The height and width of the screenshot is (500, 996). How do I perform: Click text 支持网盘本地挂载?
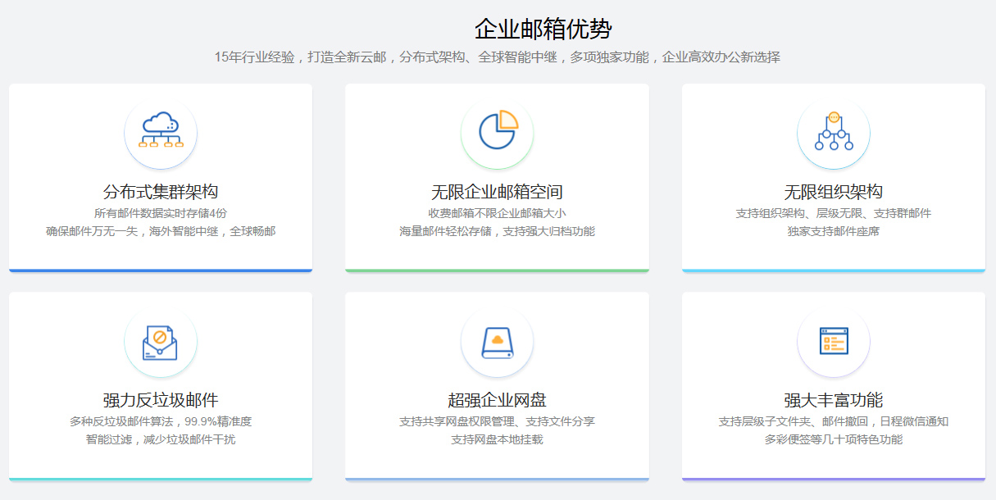[498, 439]
